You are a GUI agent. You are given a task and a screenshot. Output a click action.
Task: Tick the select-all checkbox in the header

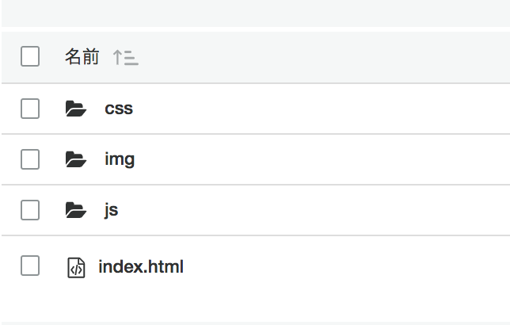pos(30,56)
